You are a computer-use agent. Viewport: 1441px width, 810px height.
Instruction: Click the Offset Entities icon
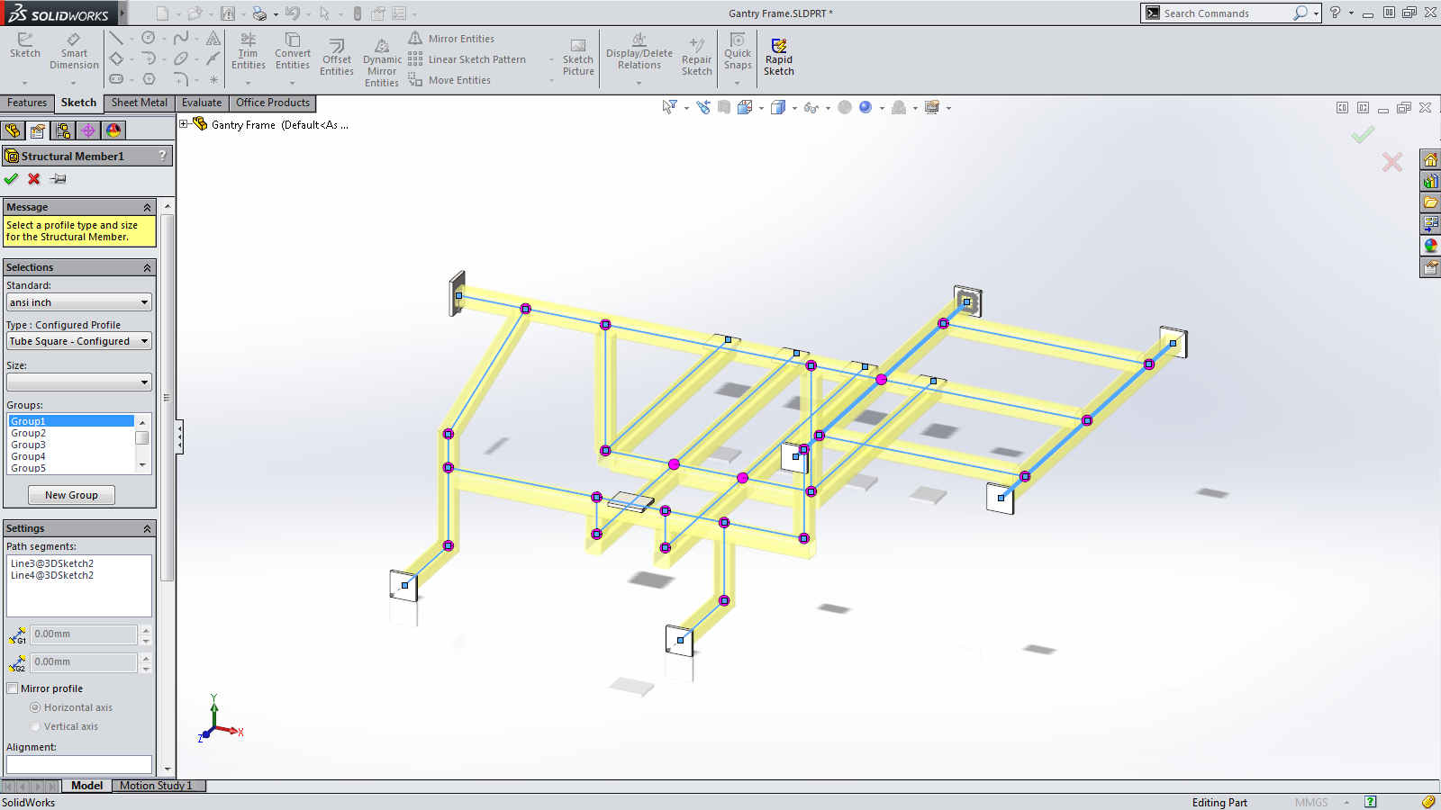coord(337,58)
